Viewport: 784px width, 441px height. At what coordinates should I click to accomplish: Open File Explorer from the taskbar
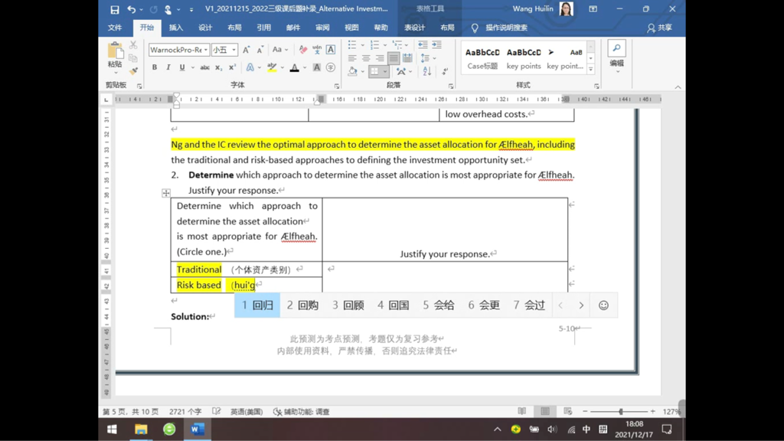click(141, 429)
